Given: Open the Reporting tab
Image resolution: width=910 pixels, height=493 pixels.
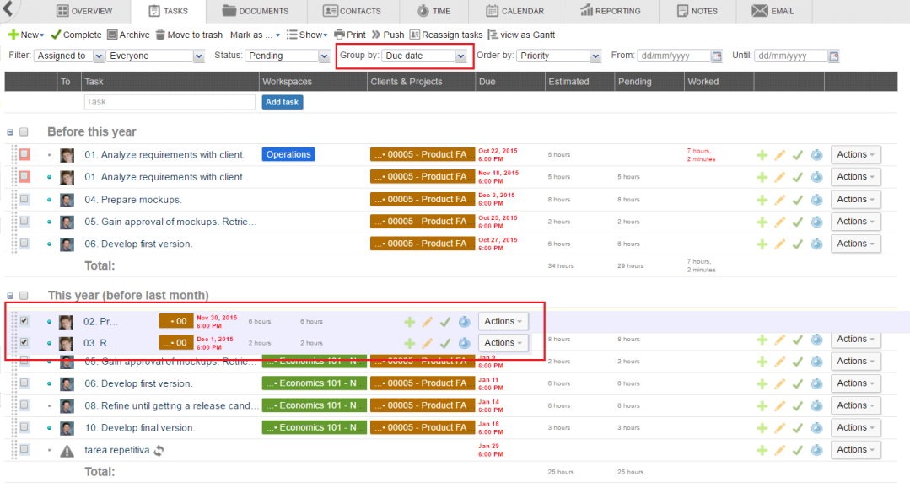Looking at the screenshot, I should click(x=611, y=11).
